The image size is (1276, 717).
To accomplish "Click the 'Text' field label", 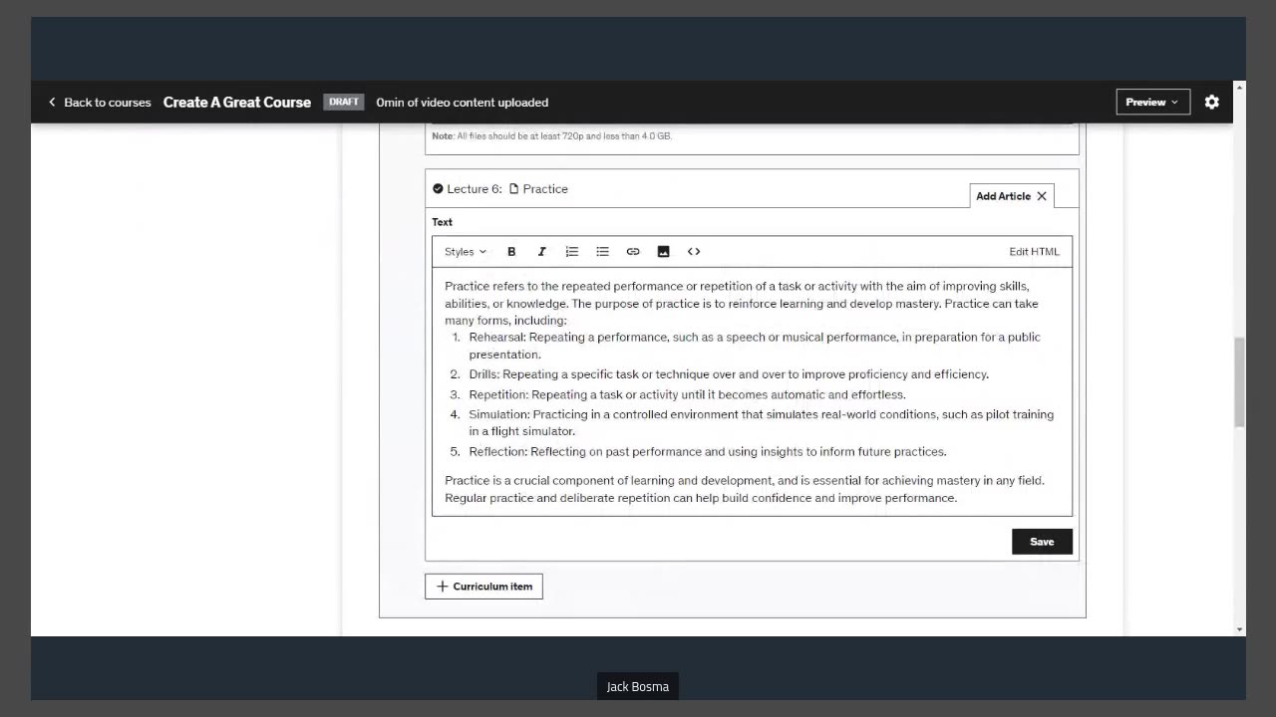I will pyautogui.click(x=443, y=222).
